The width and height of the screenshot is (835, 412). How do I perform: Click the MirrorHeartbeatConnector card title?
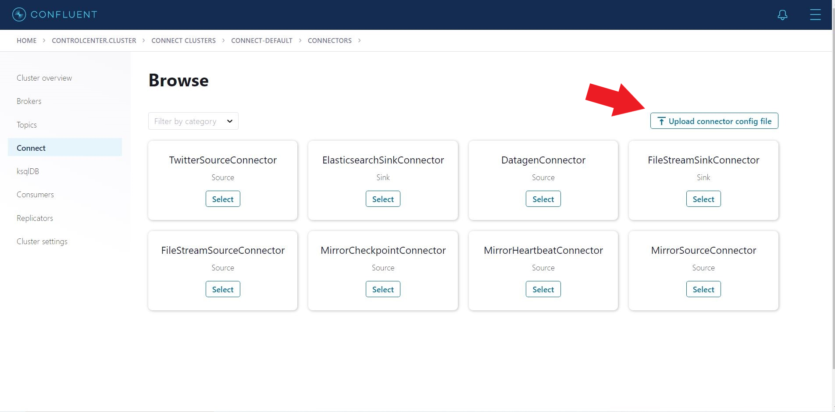coord(543,251)
